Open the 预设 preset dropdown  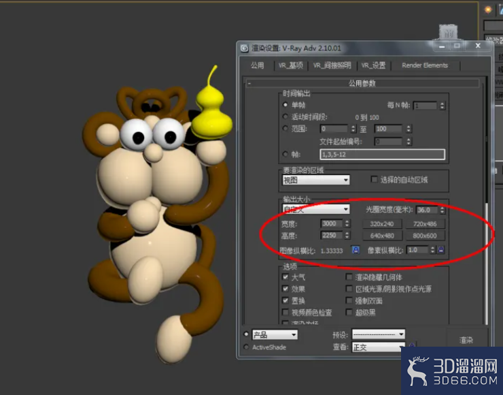379,334
